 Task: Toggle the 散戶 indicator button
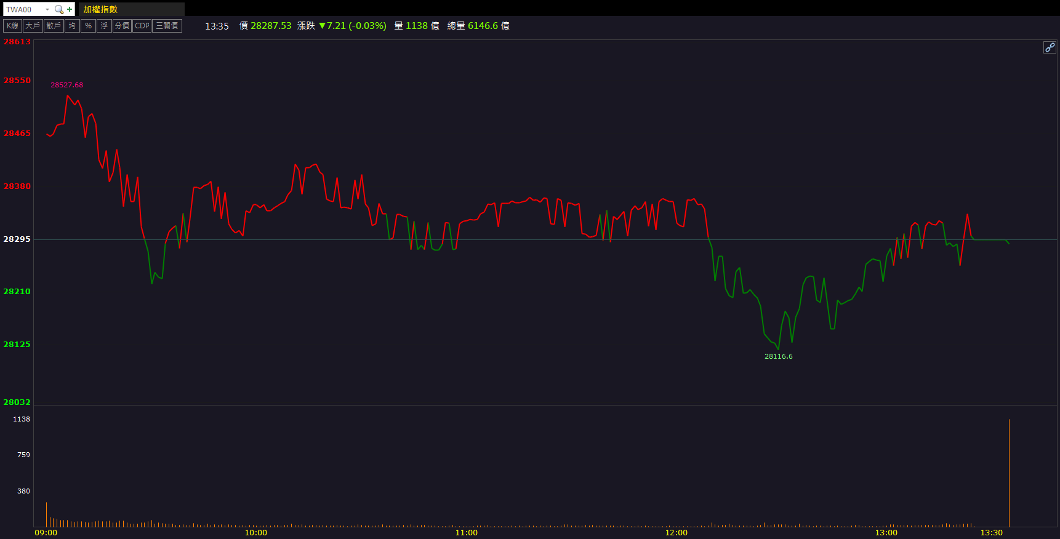pyautogui.click(x=54, y=26)
